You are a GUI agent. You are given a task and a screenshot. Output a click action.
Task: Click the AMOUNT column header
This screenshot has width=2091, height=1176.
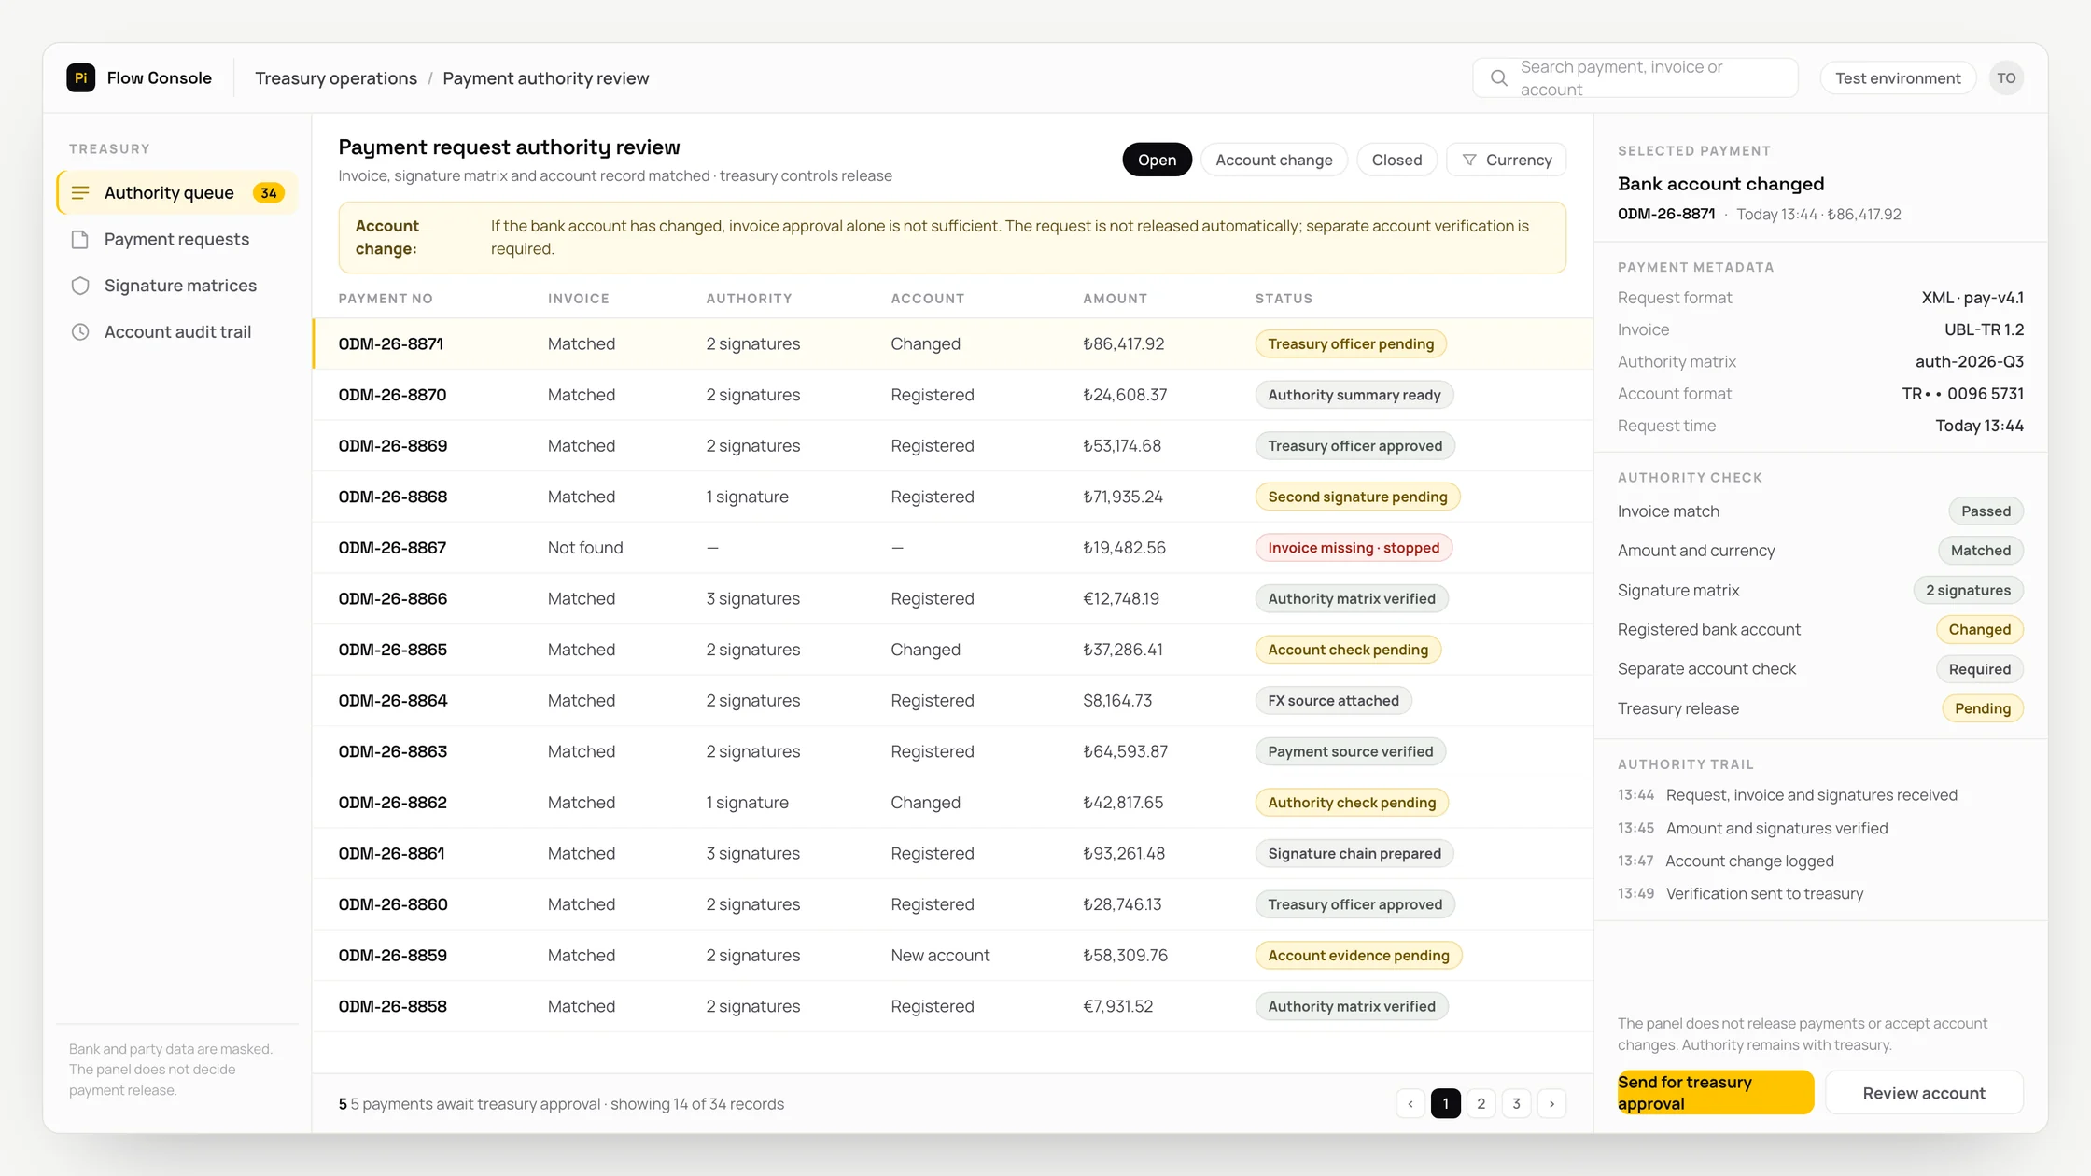[1115, 299]
